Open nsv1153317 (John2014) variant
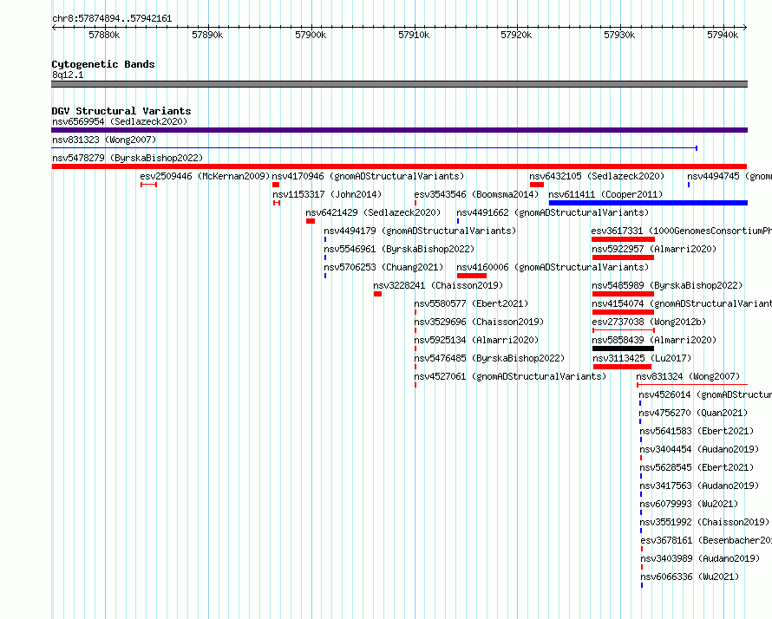The width and height of the screenshot is (772, 619). pyautogui.click(x=327, y=194)
